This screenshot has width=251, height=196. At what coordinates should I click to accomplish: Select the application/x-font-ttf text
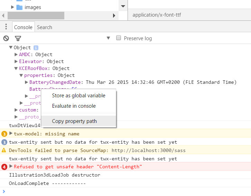(x=157, y=15)
